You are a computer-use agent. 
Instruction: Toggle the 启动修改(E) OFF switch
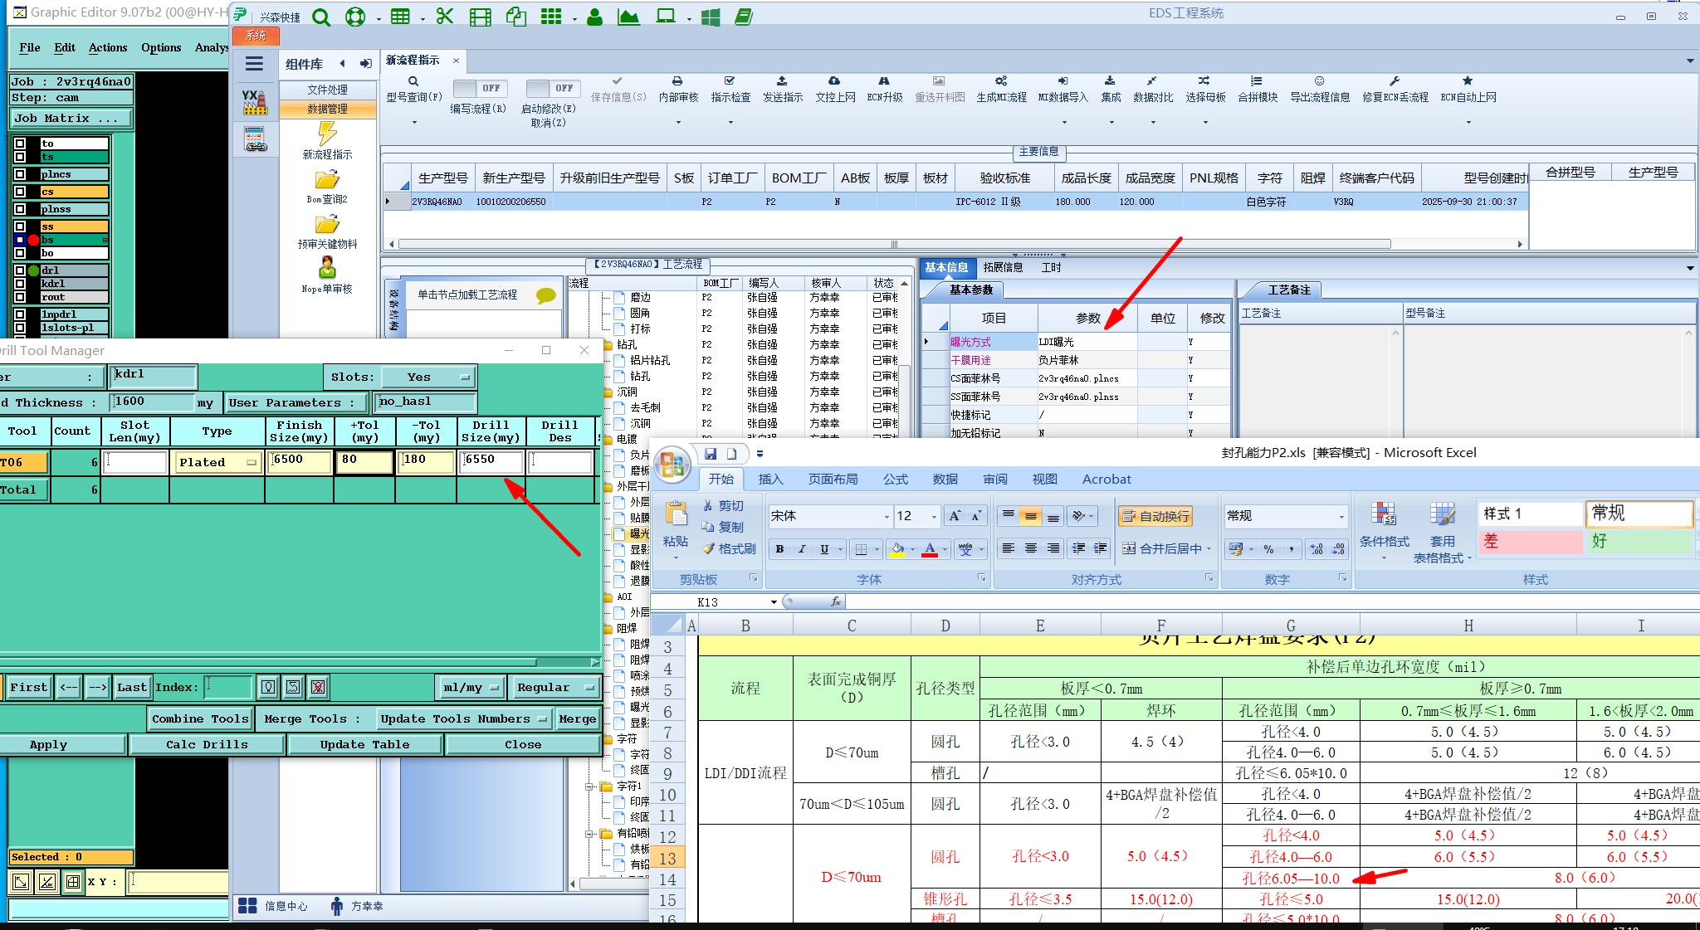point(553,88)
